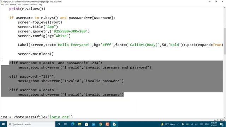226x127 pixels.
Task: Click the 'Hello Everyone!' string
Action: pos(74,45)
